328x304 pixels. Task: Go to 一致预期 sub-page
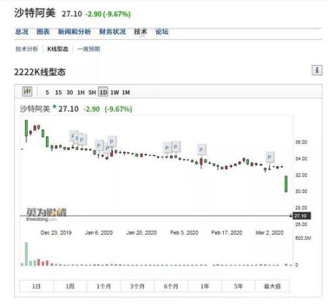[89, 49]
